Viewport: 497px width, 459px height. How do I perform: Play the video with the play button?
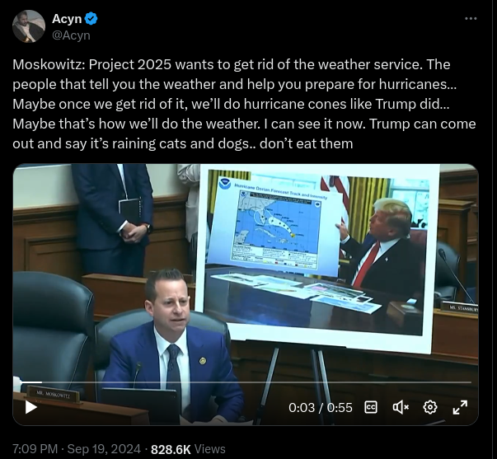[x=31, y=407]
